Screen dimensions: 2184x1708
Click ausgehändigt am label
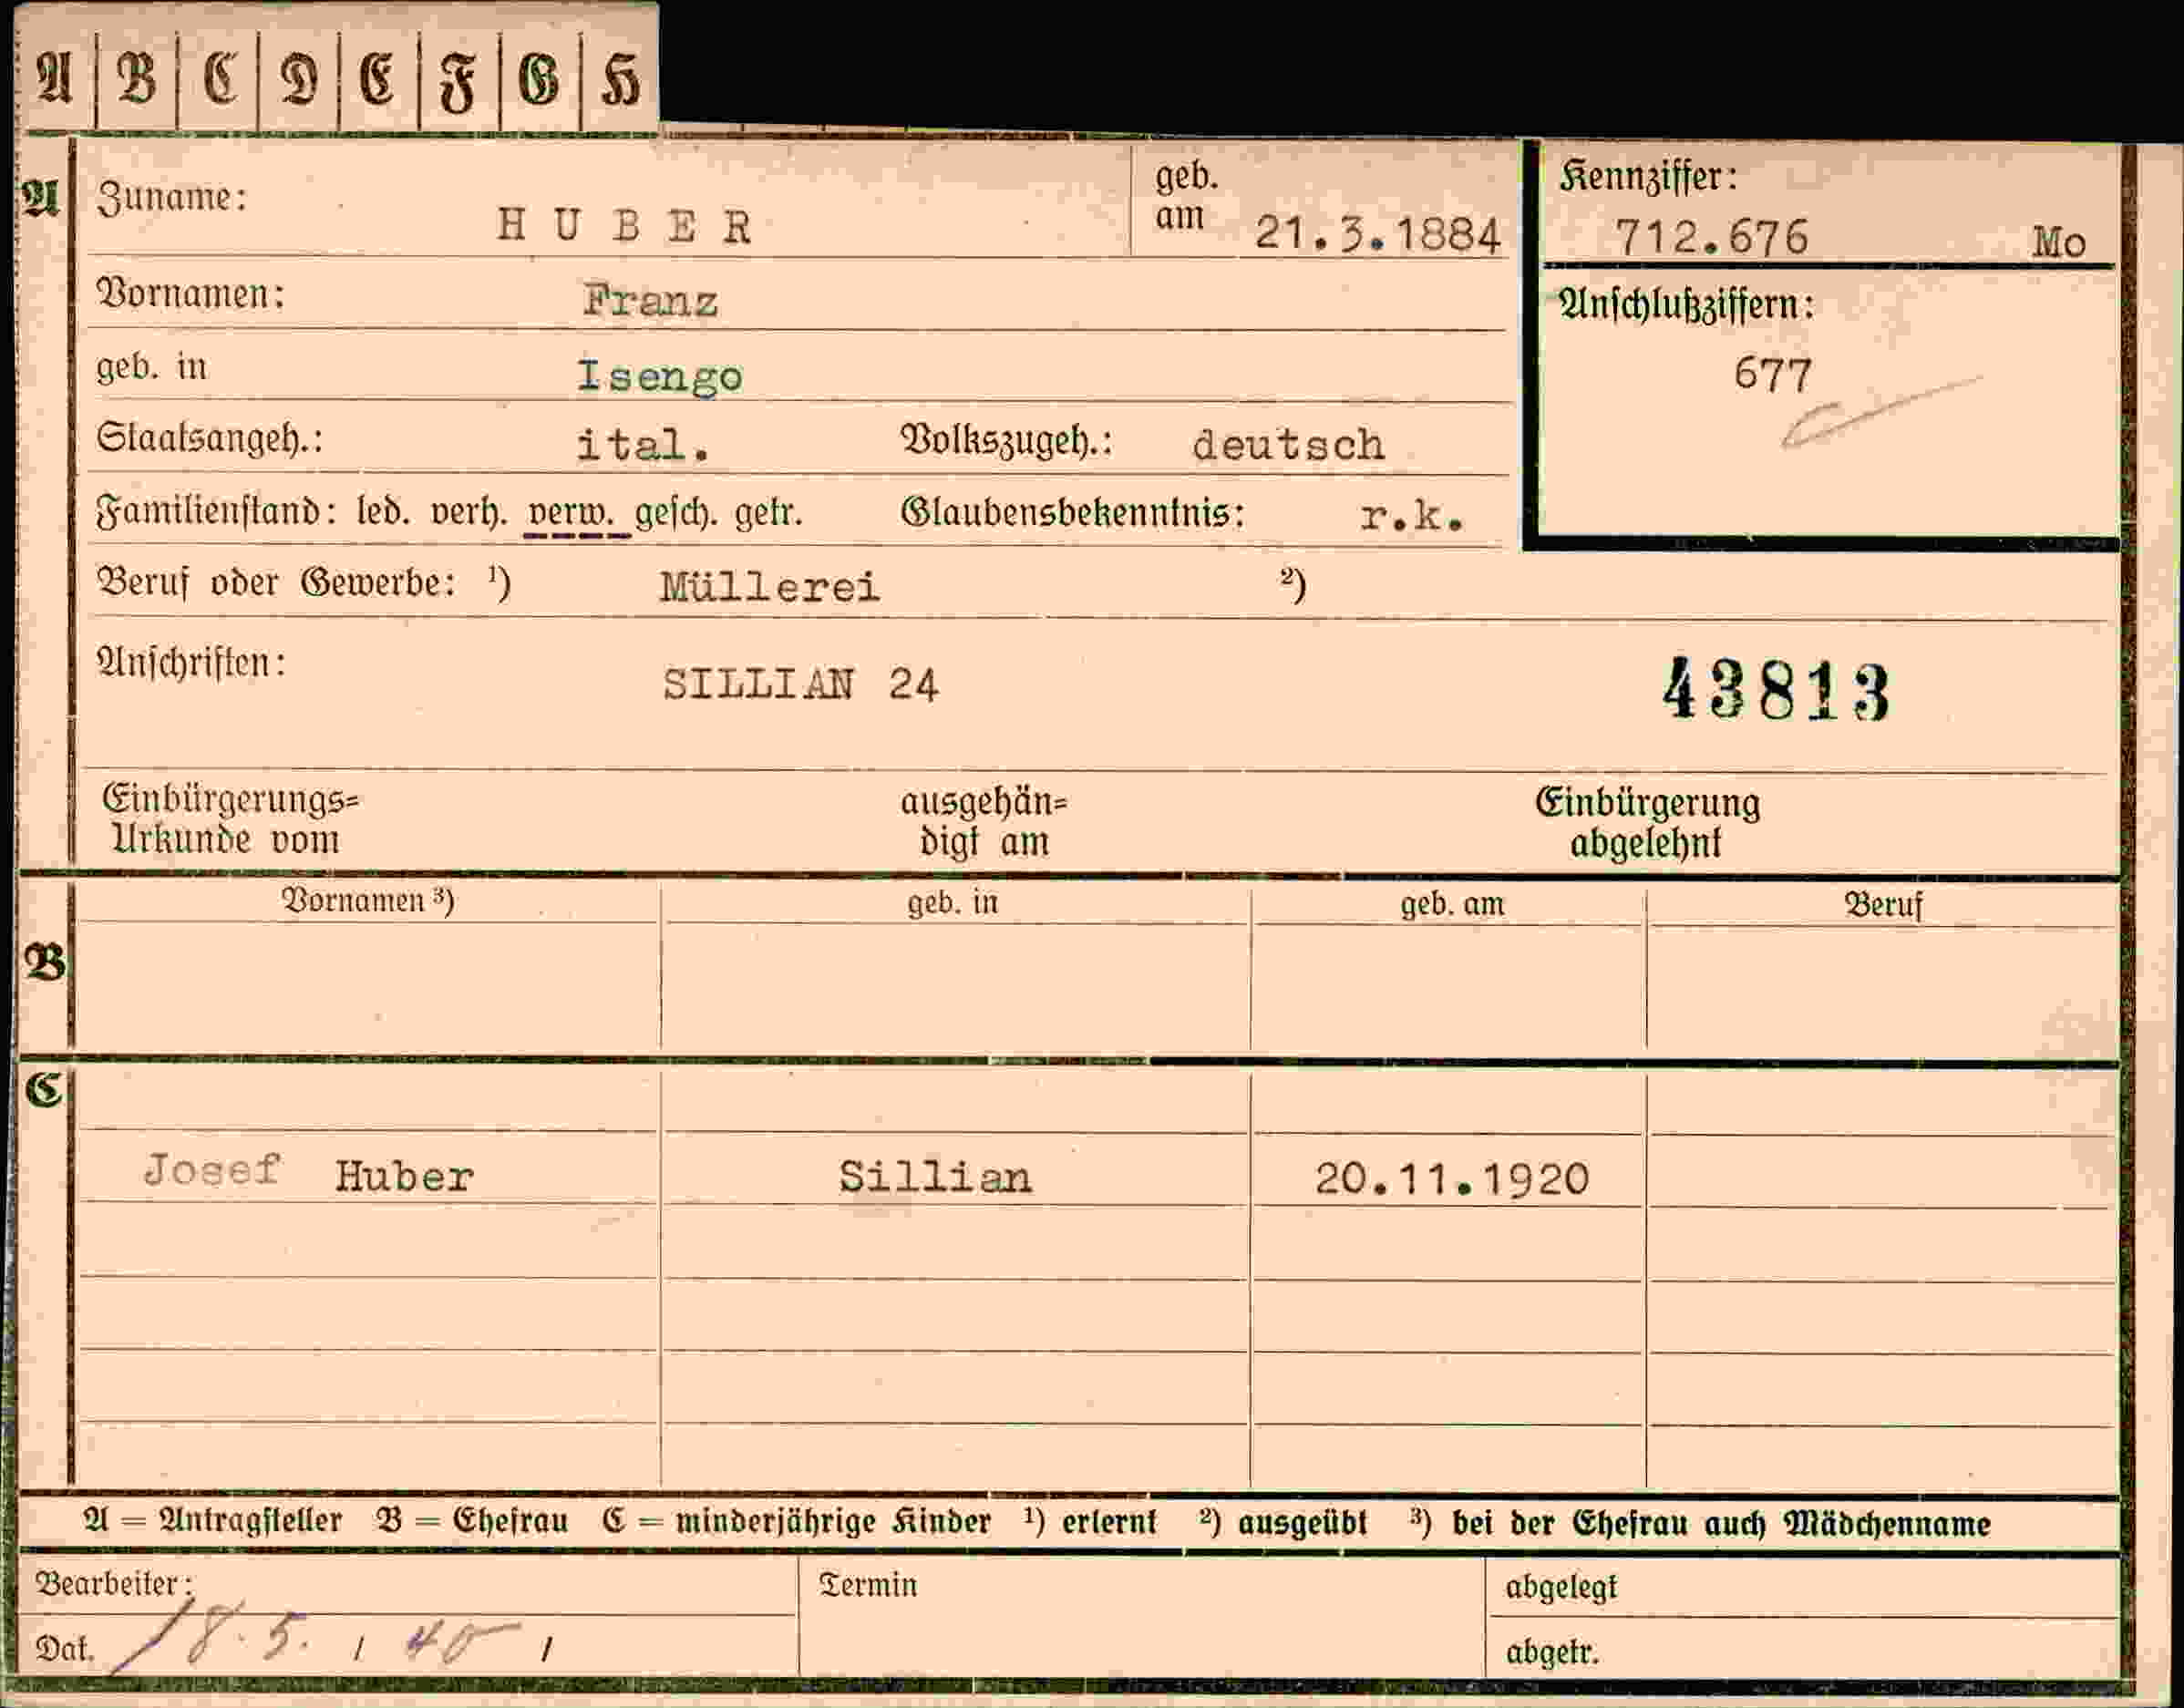pos(984,822)
